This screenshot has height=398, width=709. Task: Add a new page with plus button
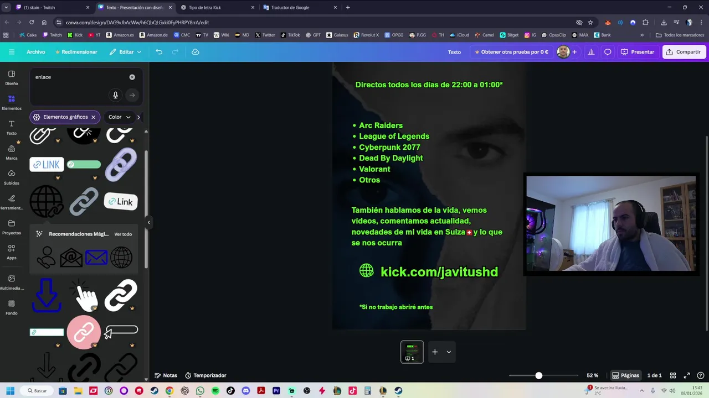(435, 352)
